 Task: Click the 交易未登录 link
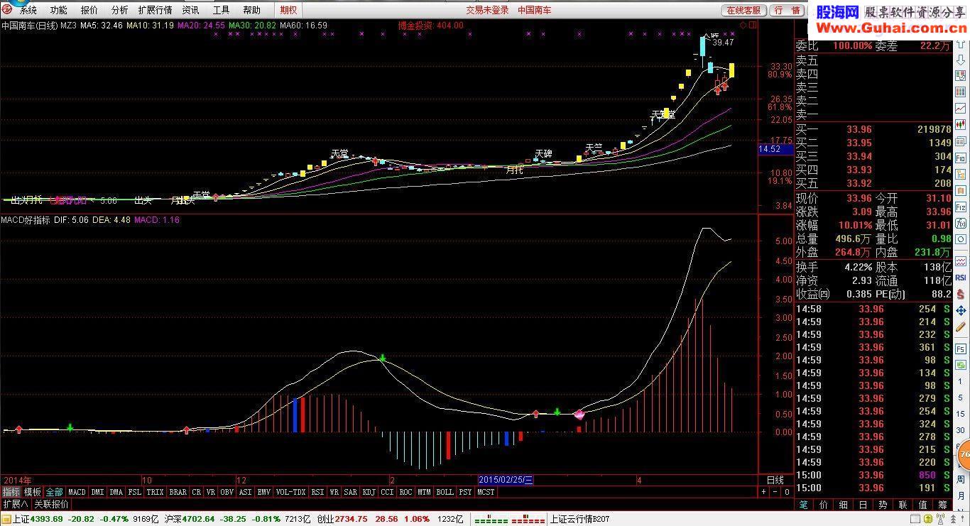[x=487, y=10]
